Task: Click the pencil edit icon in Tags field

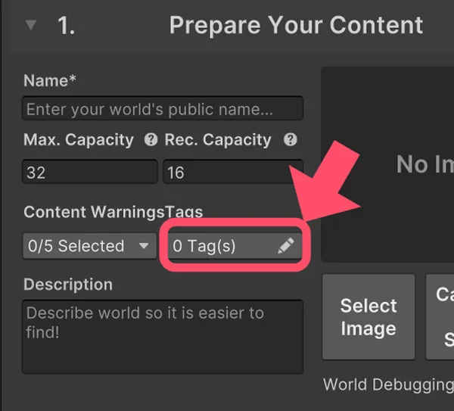Action: pos(285,246)
